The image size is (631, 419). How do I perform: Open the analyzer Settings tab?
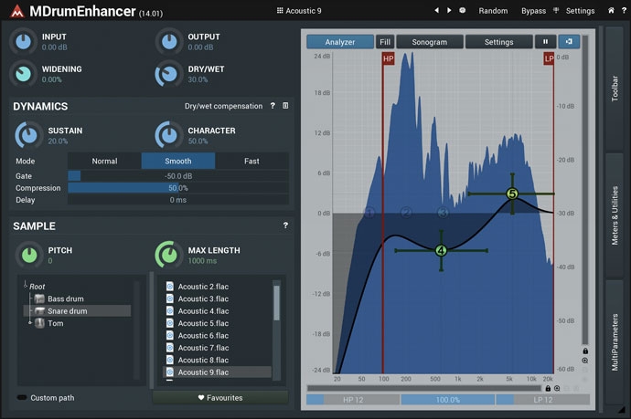tap(498, 42)
